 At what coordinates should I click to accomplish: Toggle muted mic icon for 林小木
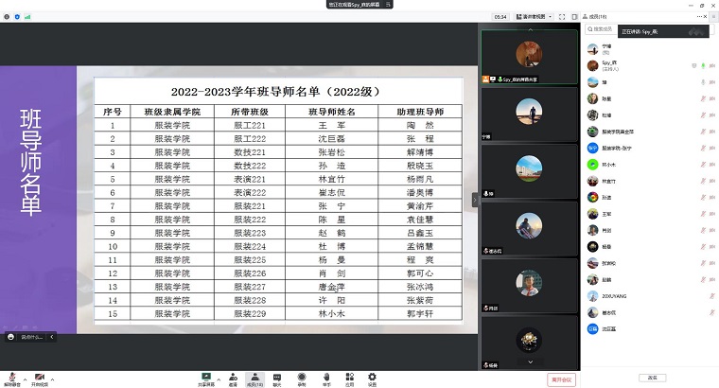point(703,165)
